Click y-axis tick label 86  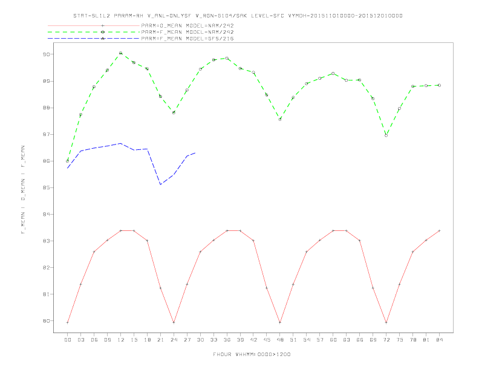(x=47, y=161)
